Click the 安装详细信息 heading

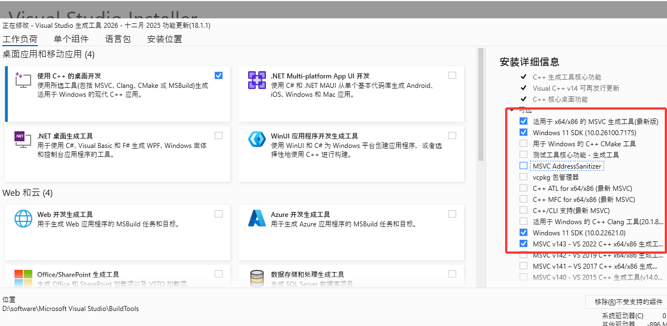[x=529, y=62]
